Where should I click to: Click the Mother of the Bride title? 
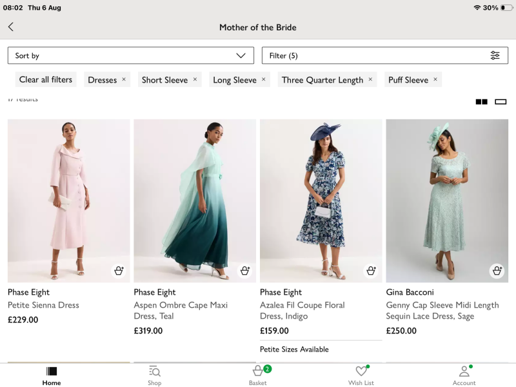click(x=257, y=27)
